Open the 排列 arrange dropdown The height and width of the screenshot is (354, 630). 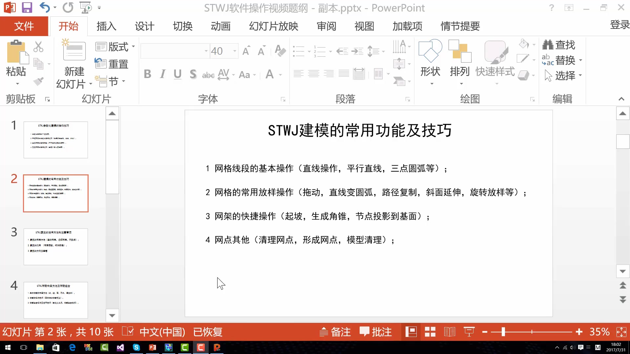(x=460, y=63)
